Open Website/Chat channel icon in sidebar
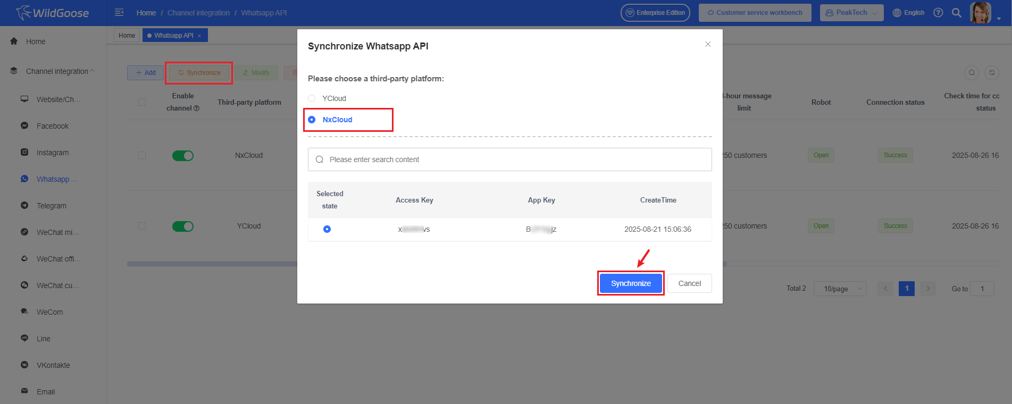The width and height of the screenshot is (1012, 404). pyautogui.click(x=24, y=99)
